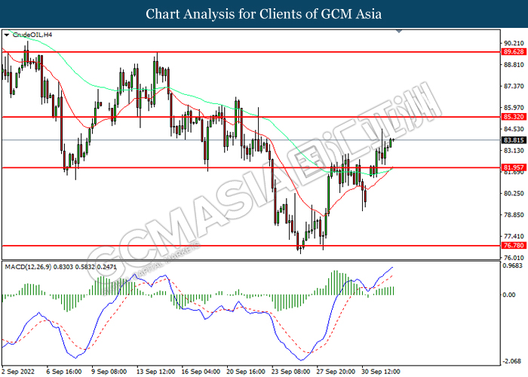Image resolution: width=528 pixels, height=377 pixels.
Task: Select the 85.320 resistance price tag
Action: pos(514,117)
